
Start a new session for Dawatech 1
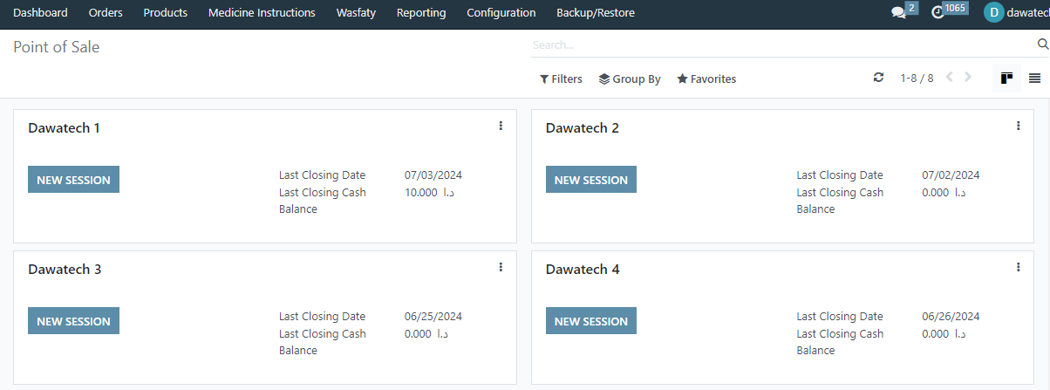(73, 180)
